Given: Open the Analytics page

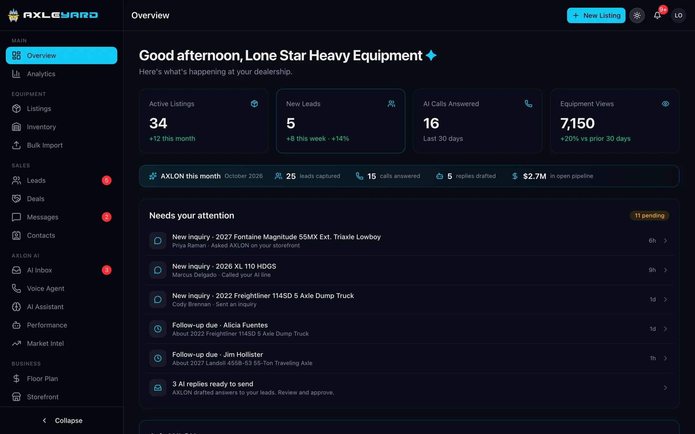Looking at the screenshot, I should coord(62,74).
